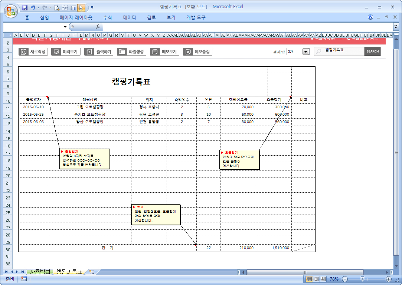This screenshot has height=285, width=402.
Task: Select the 캠핑기록표 title cell
Action: pyautogui.click(x=131, y=82)
